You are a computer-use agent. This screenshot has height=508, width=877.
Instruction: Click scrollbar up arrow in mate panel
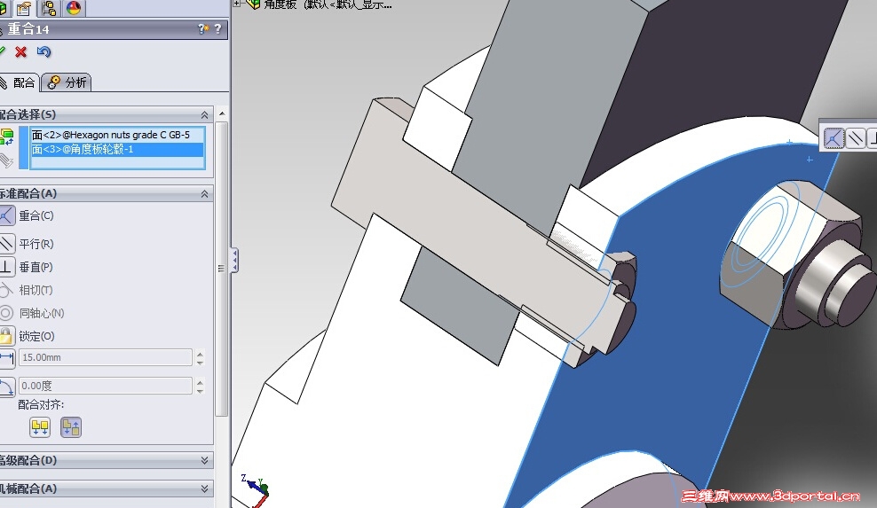222,114
